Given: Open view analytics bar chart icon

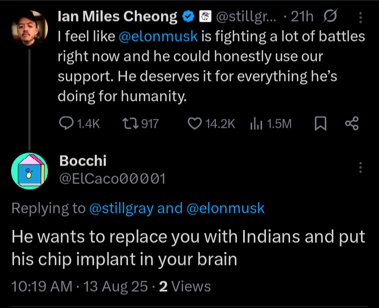Looking at the screenshot, I should click(x=256, y=124).
